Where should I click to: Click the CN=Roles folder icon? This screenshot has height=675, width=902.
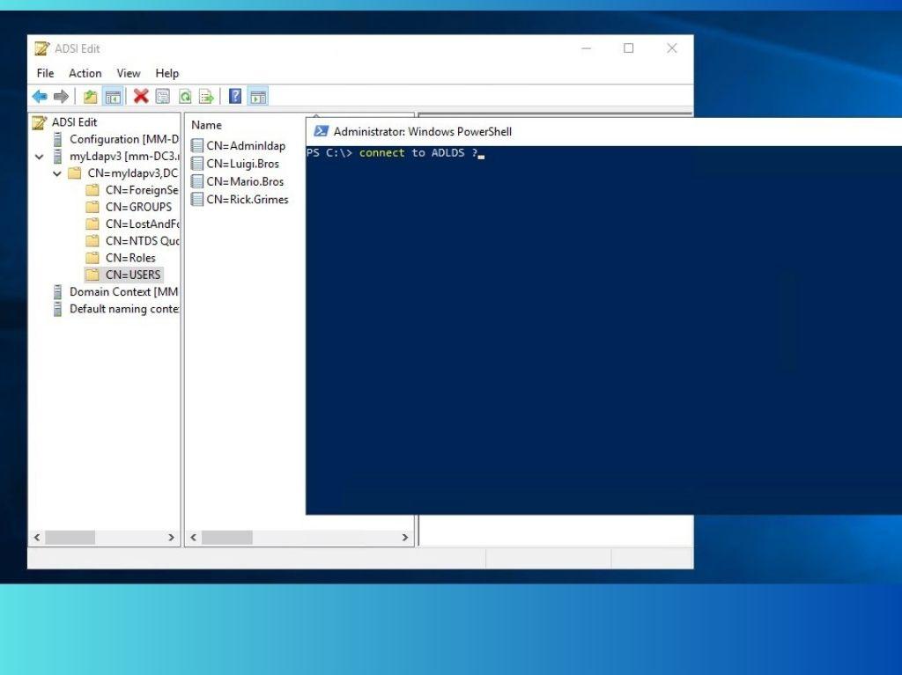click(92, 258)
